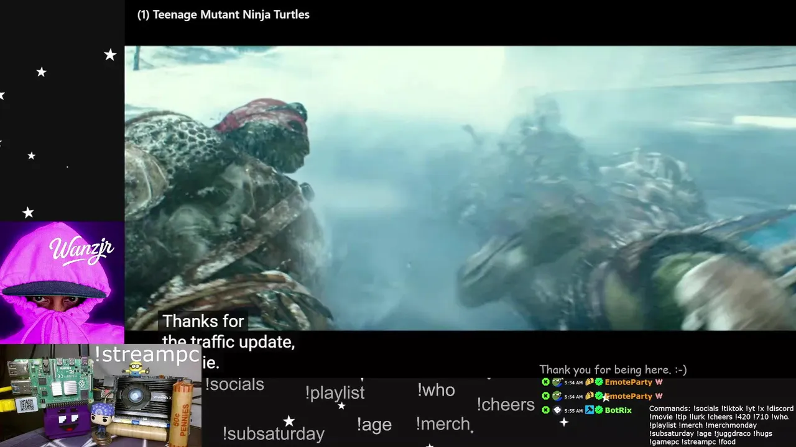The image size is (796, 447).
Task: Click the large floating !merch label
Action: (443, 424)
